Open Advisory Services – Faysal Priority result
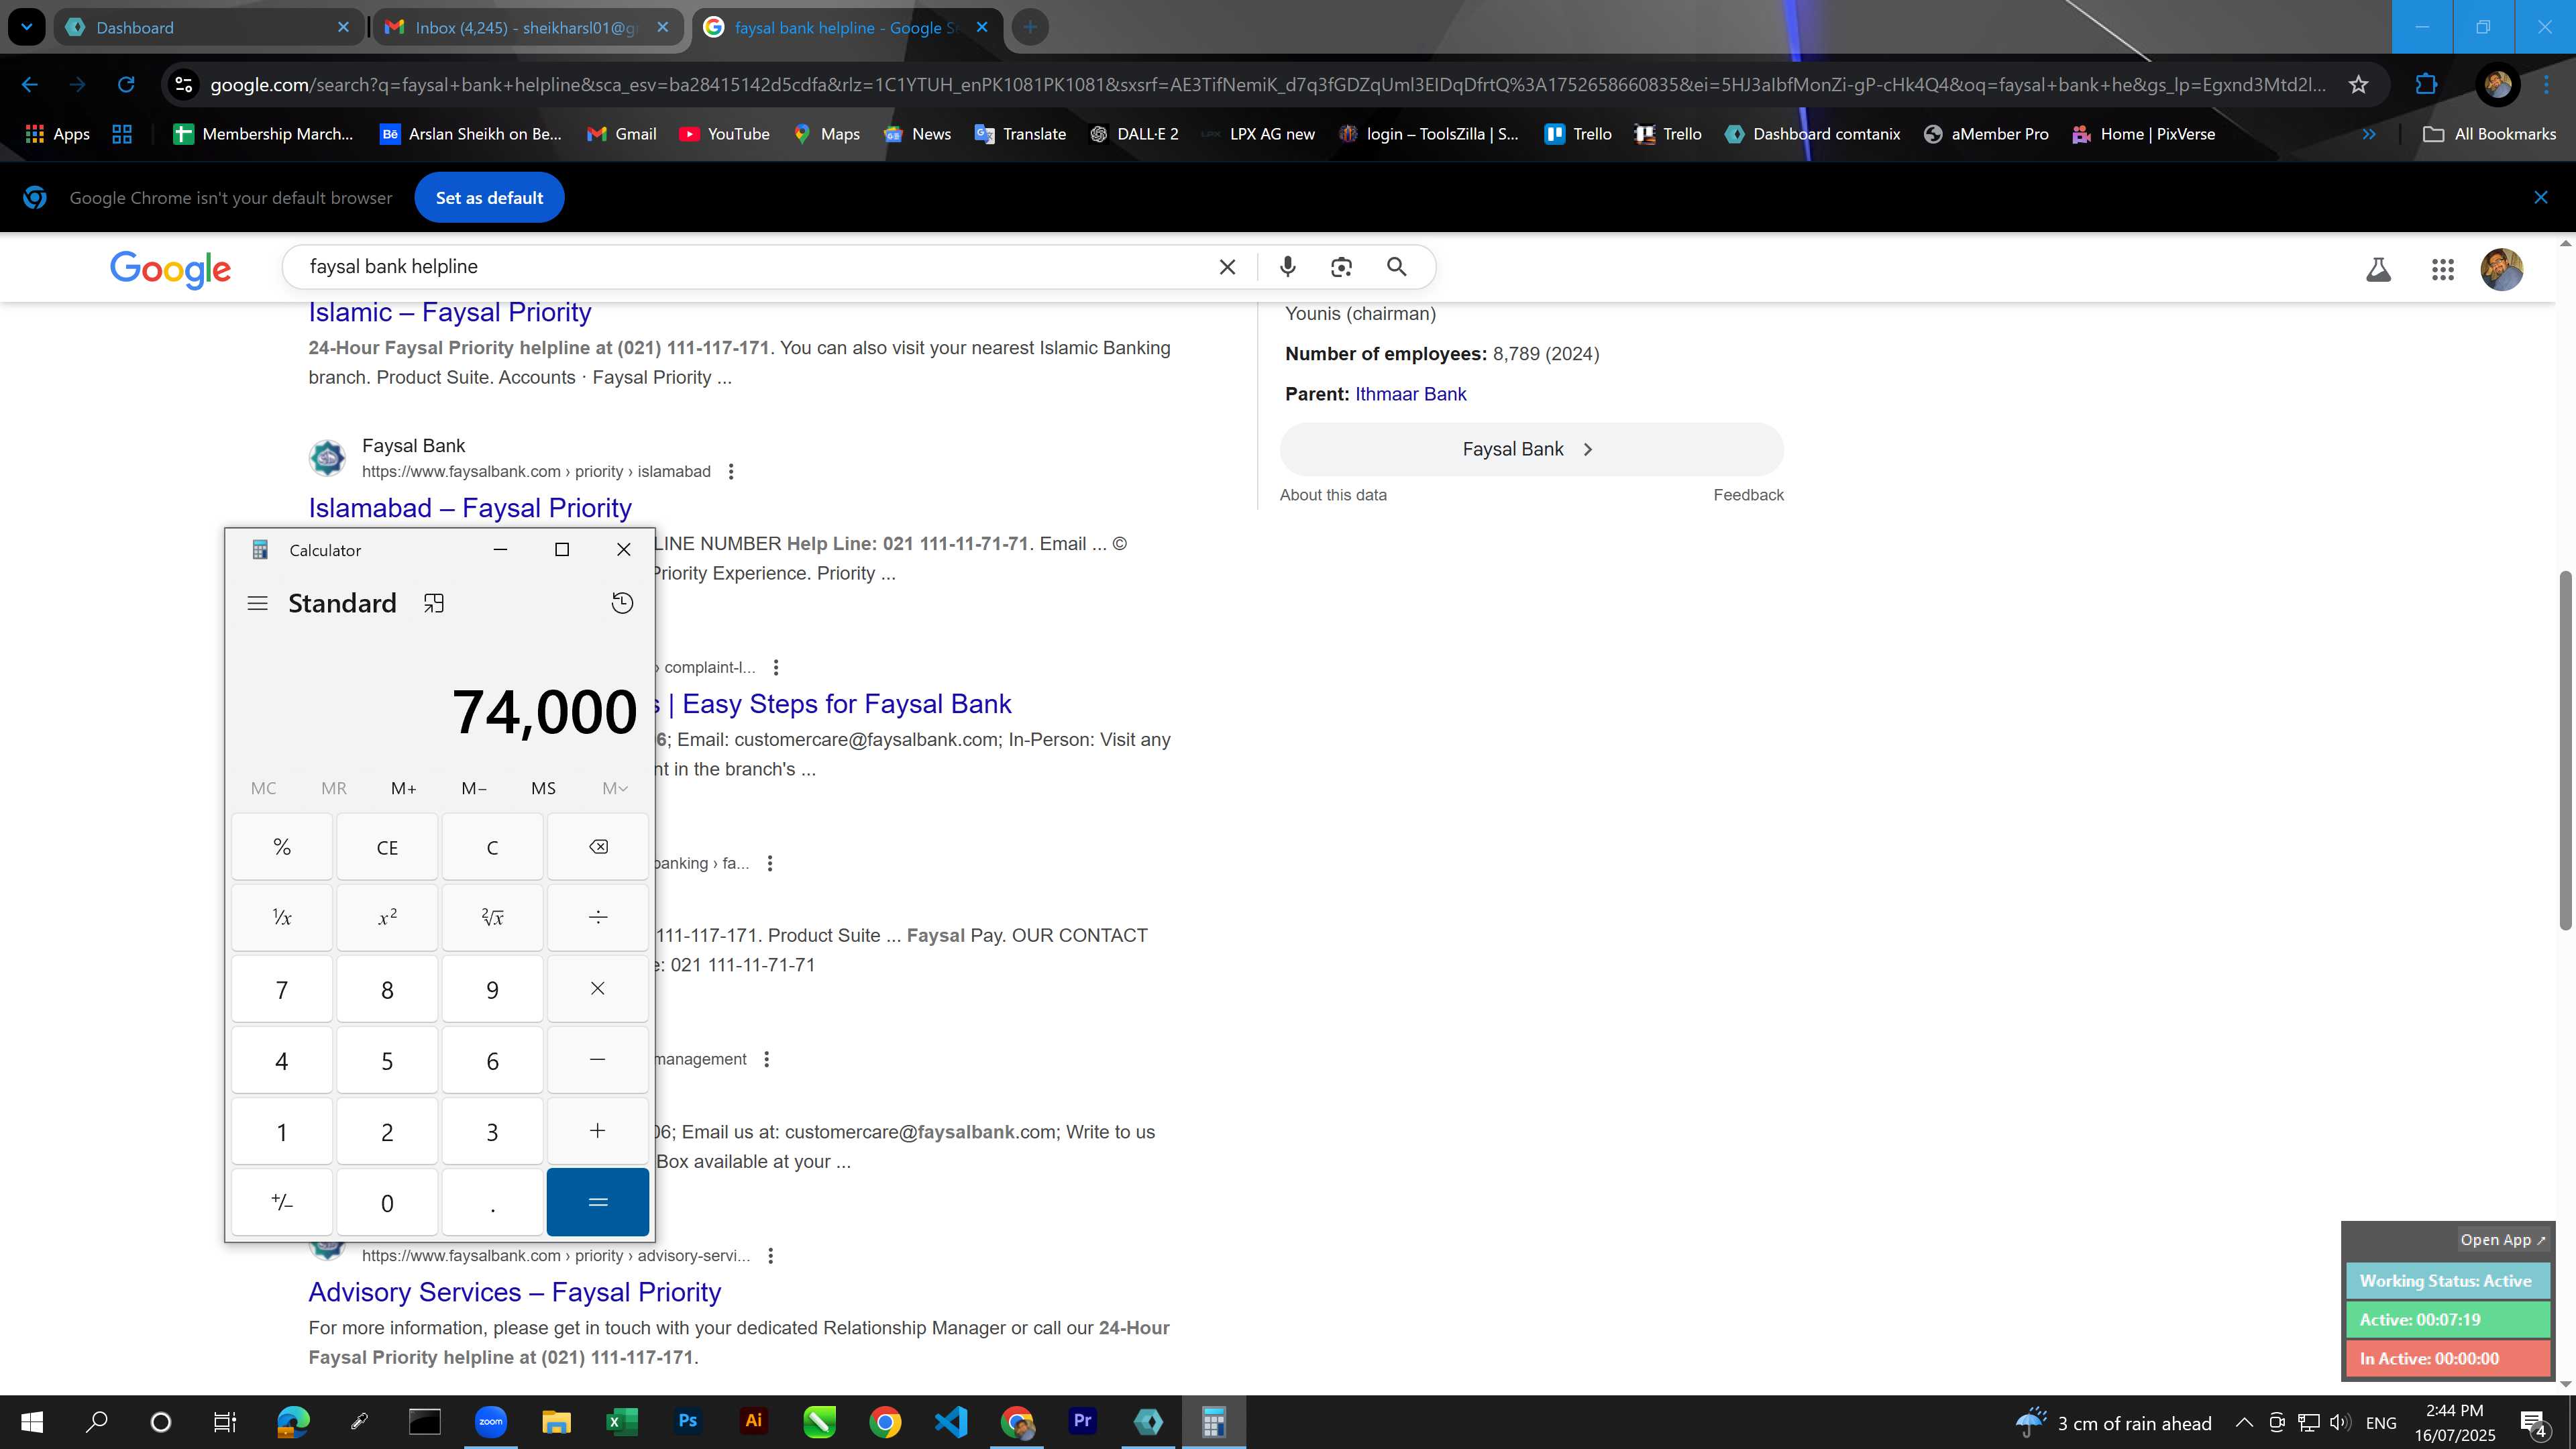Image resolution: width=2576 pixels, height=1449 pixels. (x=514, y=1292)
